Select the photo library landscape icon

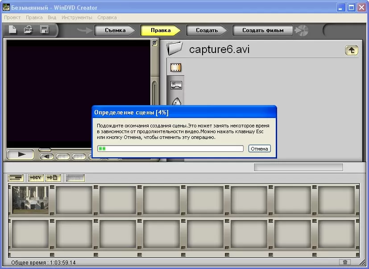click(176, 85)
